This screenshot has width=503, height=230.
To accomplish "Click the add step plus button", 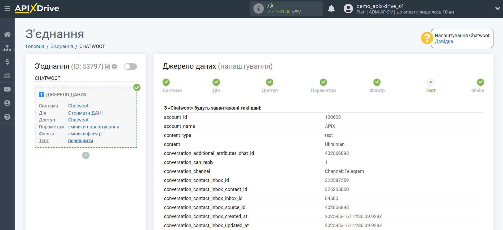I will point(86,155).
